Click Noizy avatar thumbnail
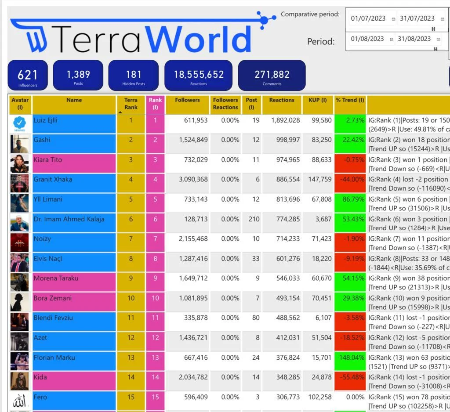Screen dimensions: 450x412 point(19,243)
